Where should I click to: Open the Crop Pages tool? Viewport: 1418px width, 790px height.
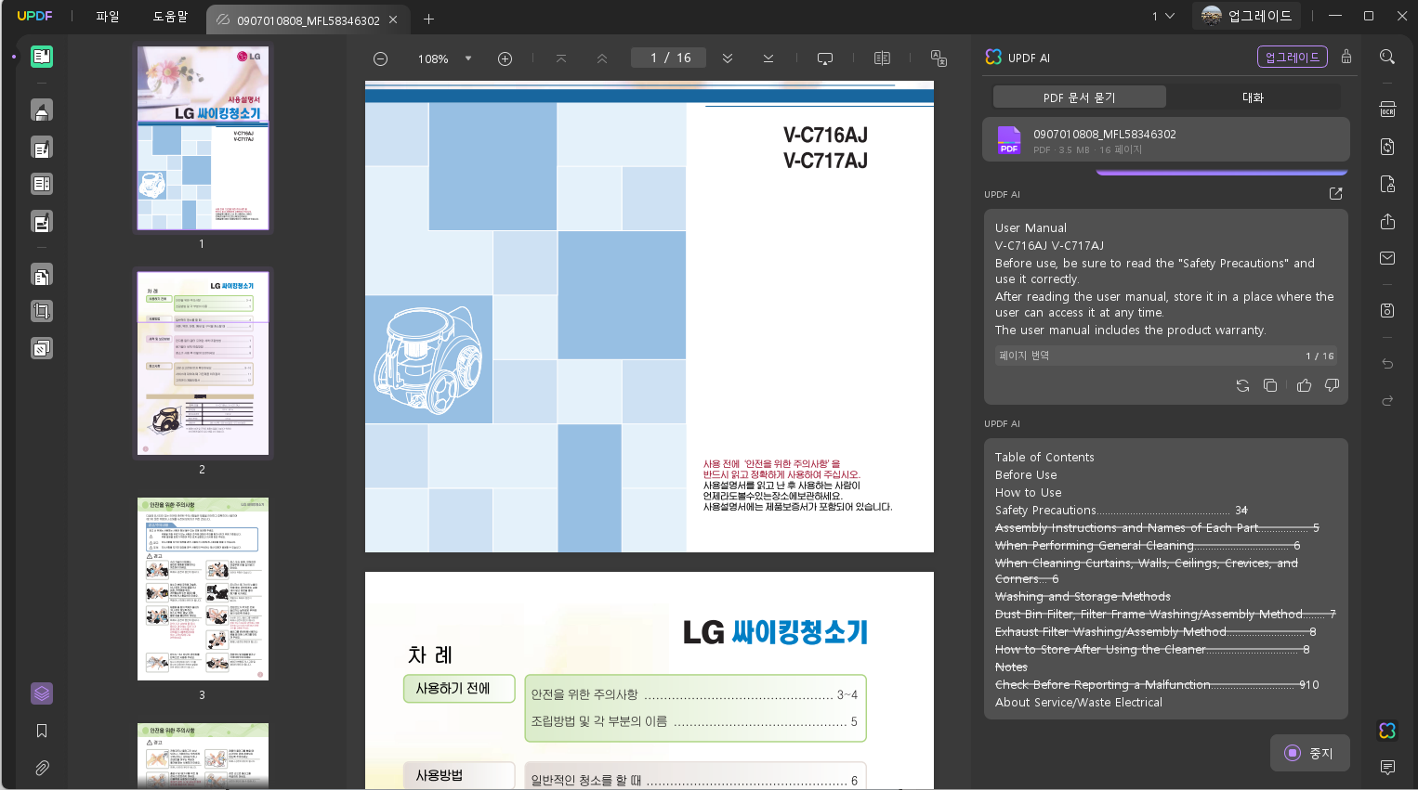(42, 311)
